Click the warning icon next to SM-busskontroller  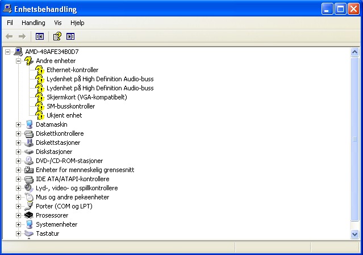point(40,106)
